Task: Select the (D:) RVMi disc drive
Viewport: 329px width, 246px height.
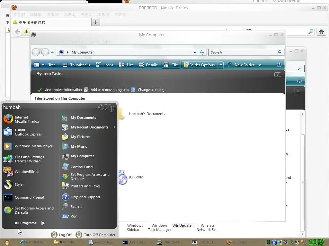Action: click(131, 177)
